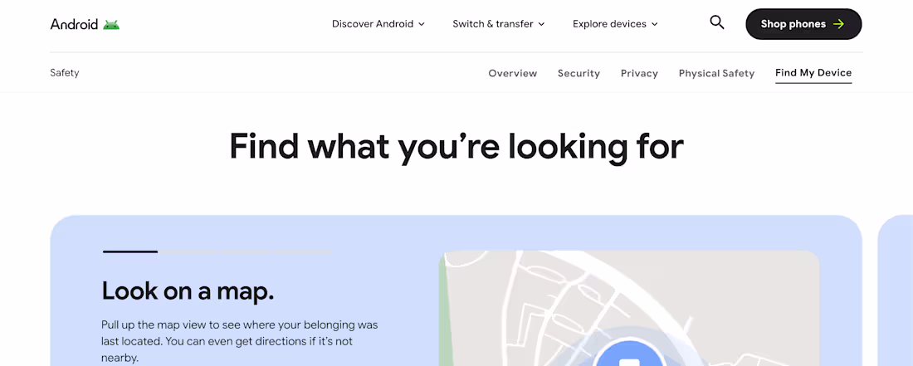Screen dimensions: 913x366
Task: Switch to the Security tab
Action: tap(579, 73)
